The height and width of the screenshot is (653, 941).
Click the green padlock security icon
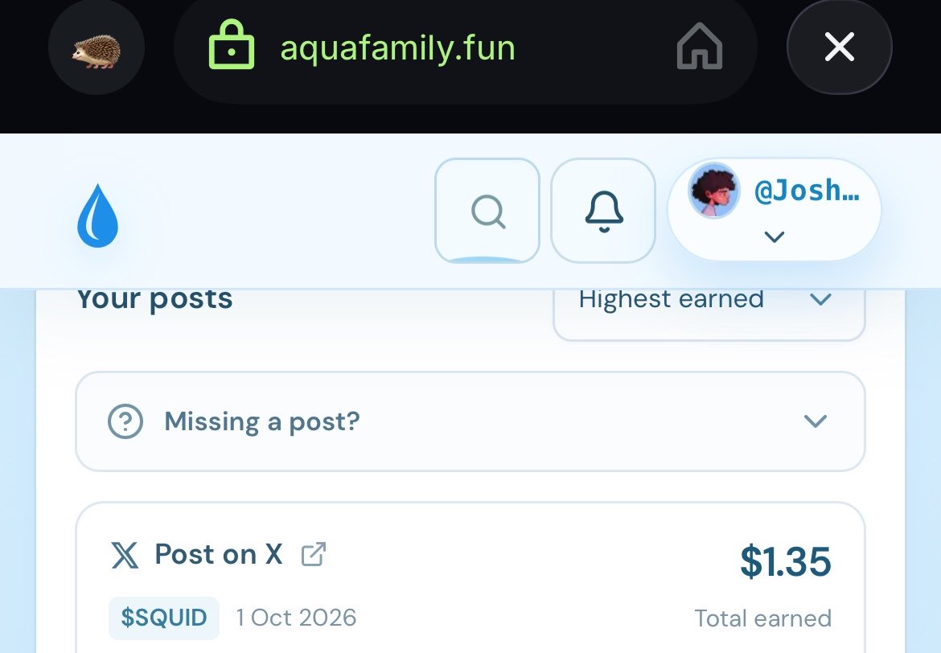pyautogui.click(x=231, y=44)
